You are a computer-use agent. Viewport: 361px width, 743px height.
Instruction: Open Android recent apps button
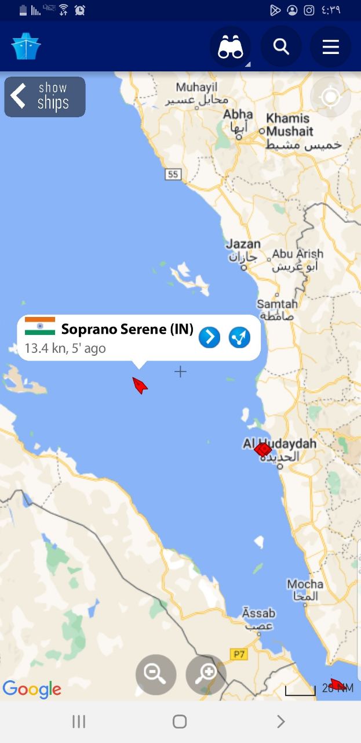pyautogui.click(x=79, y=722)
